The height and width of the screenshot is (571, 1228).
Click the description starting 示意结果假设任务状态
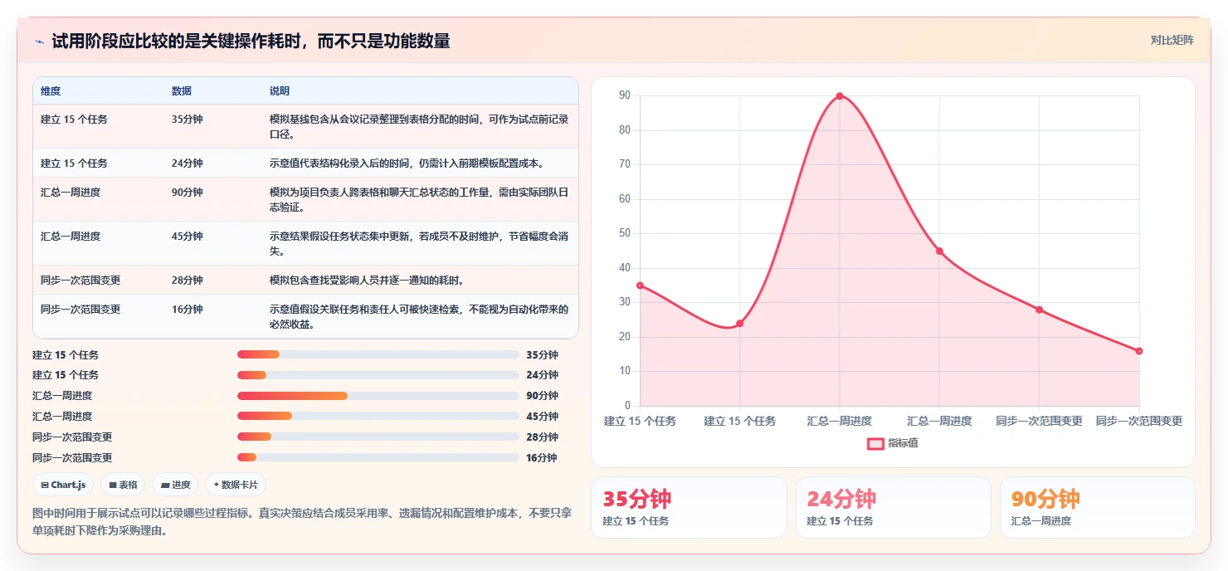click(419, 244)
